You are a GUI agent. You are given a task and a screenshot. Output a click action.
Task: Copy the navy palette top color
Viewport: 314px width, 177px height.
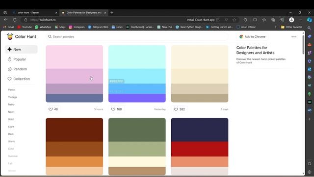pos(200,130)
